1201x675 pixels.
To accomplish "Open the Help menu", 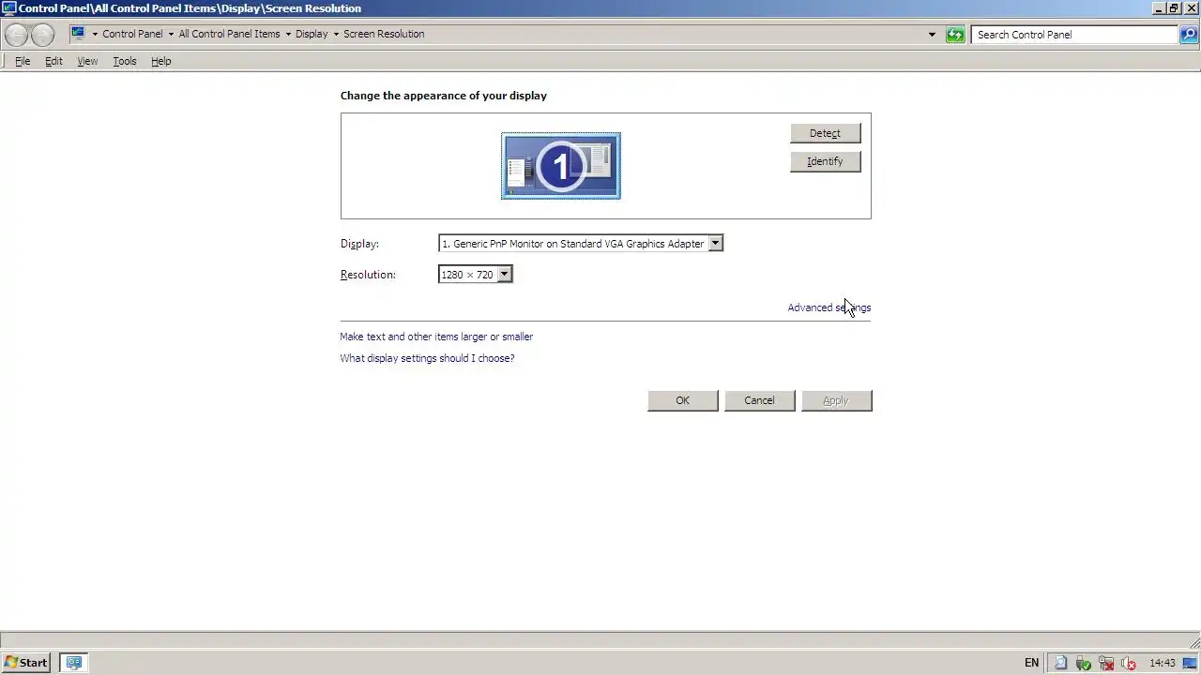I will pyautogui.click(x=161, y=61).
